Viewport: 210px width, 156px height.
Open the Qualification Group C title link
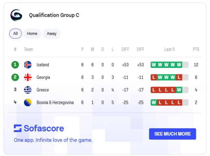tap(54, 15)
